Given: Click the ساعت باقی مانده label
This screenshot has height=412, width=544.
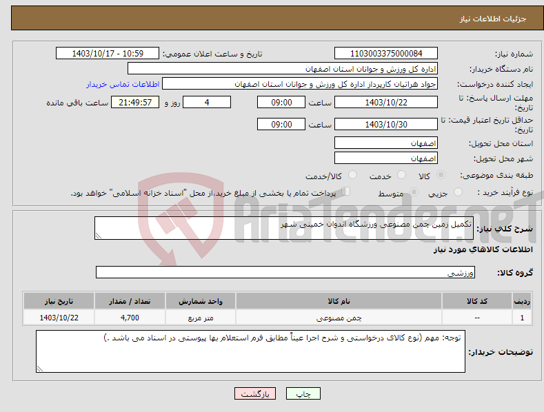Looking at the screenshot, I should click(x=77, y=103).
